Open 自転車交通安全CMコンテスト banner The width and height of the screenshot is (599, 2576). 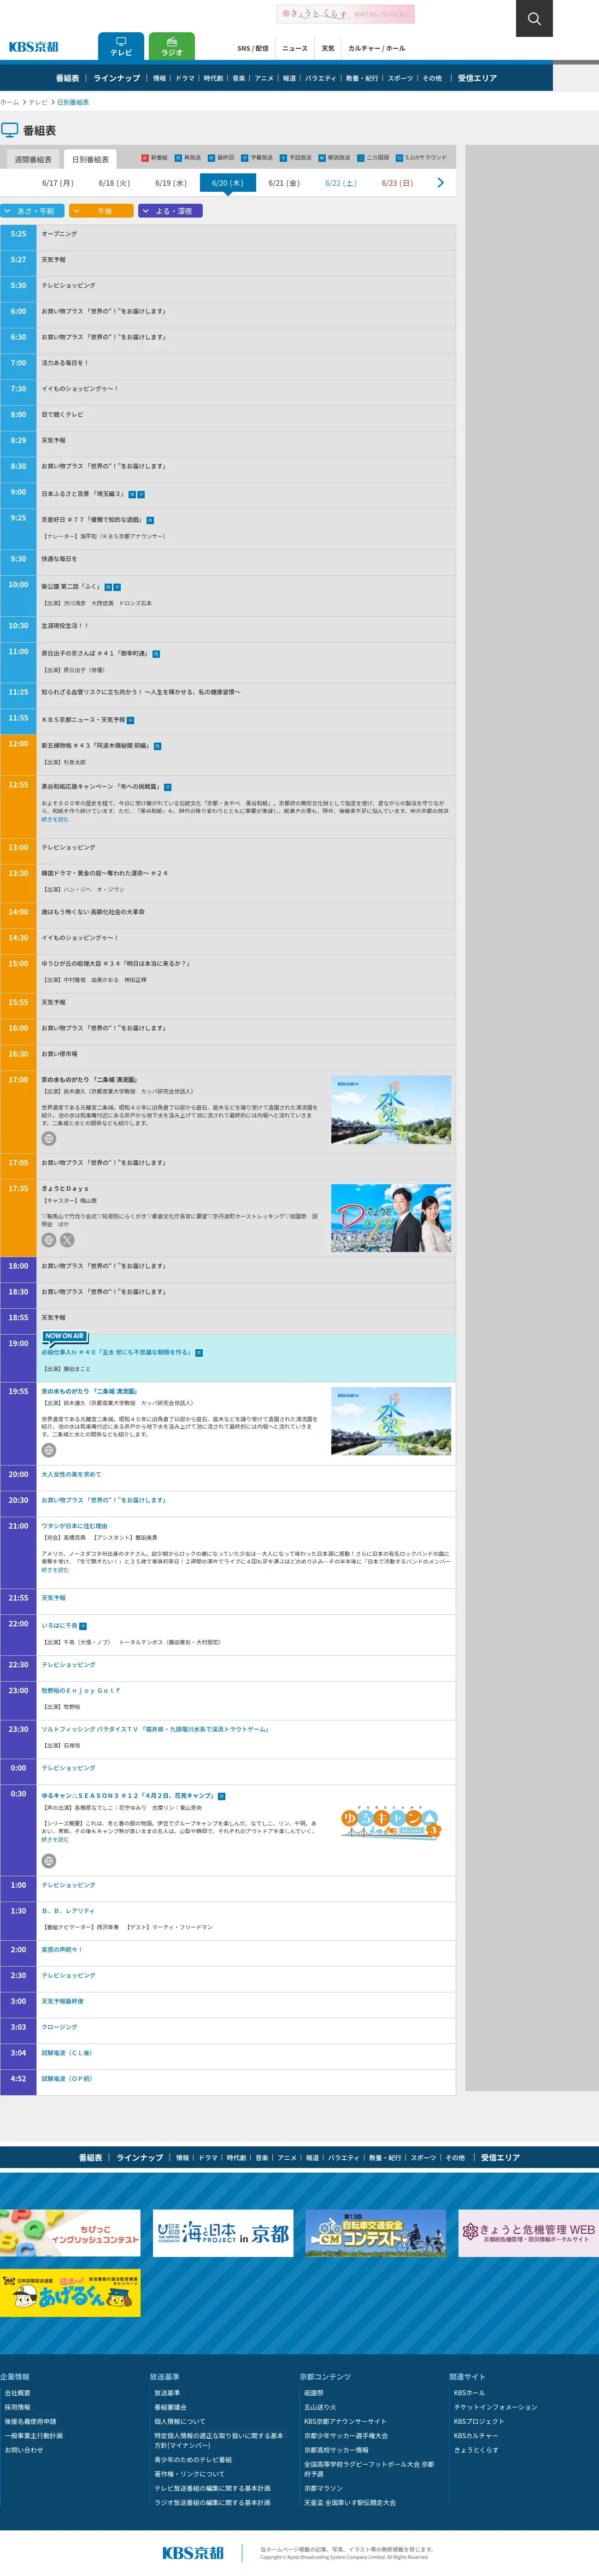[x=376, y=2233]
